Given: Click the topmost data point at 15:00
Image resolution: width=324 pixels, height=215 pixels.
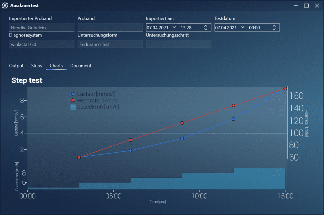Looking at the screenshot, I should (285, 88).
